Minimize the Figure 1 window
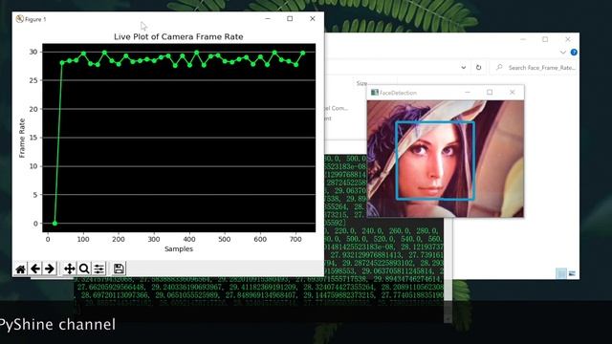 pos(268,19)
